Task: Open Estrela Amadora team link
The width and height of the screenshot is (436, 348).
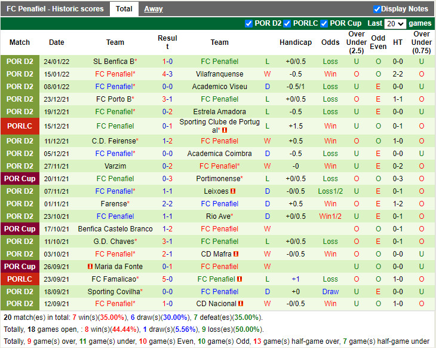Action: tap(219, 112)
